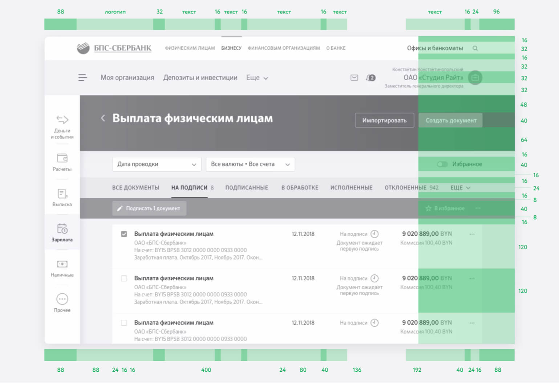
Task: Open Депозиты и инвестиции section
Action: tap(200, 78)
